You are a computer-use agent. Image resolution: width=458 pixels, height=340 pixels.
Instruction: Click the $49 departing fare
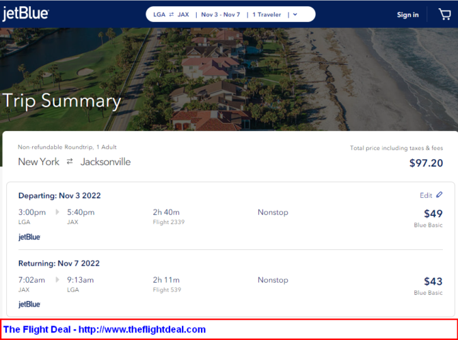[433, 214]
